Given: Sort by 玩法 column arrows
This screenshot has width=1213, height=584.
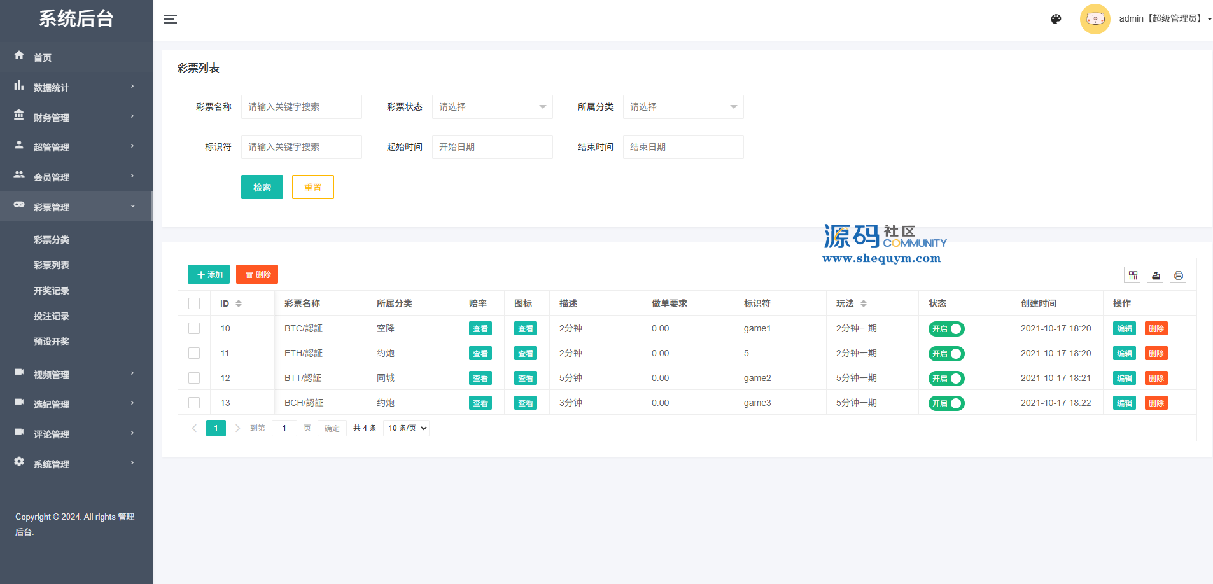Looking at the screenshot, I should pos(864,303).
